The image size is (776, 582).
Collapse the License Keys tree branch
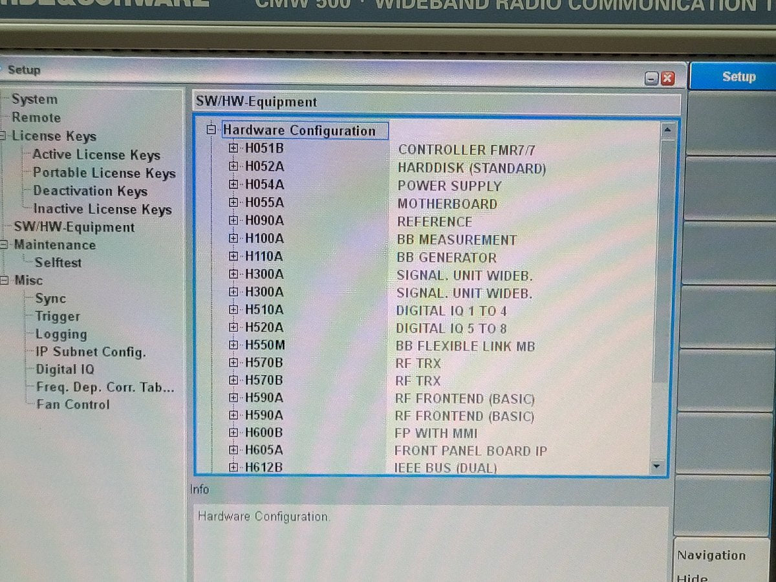(x=3, y=136)
